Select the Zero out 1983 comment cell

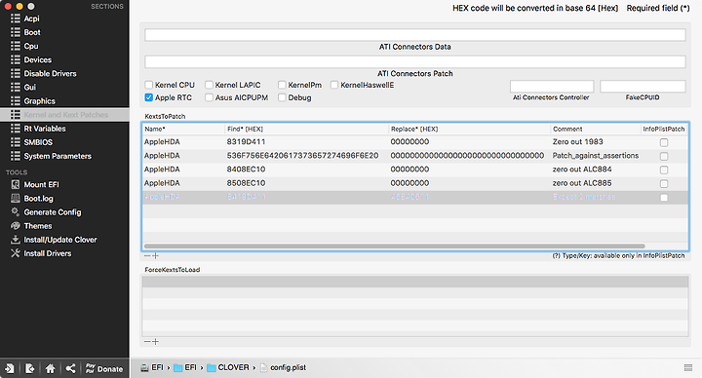tap(577, 142)
